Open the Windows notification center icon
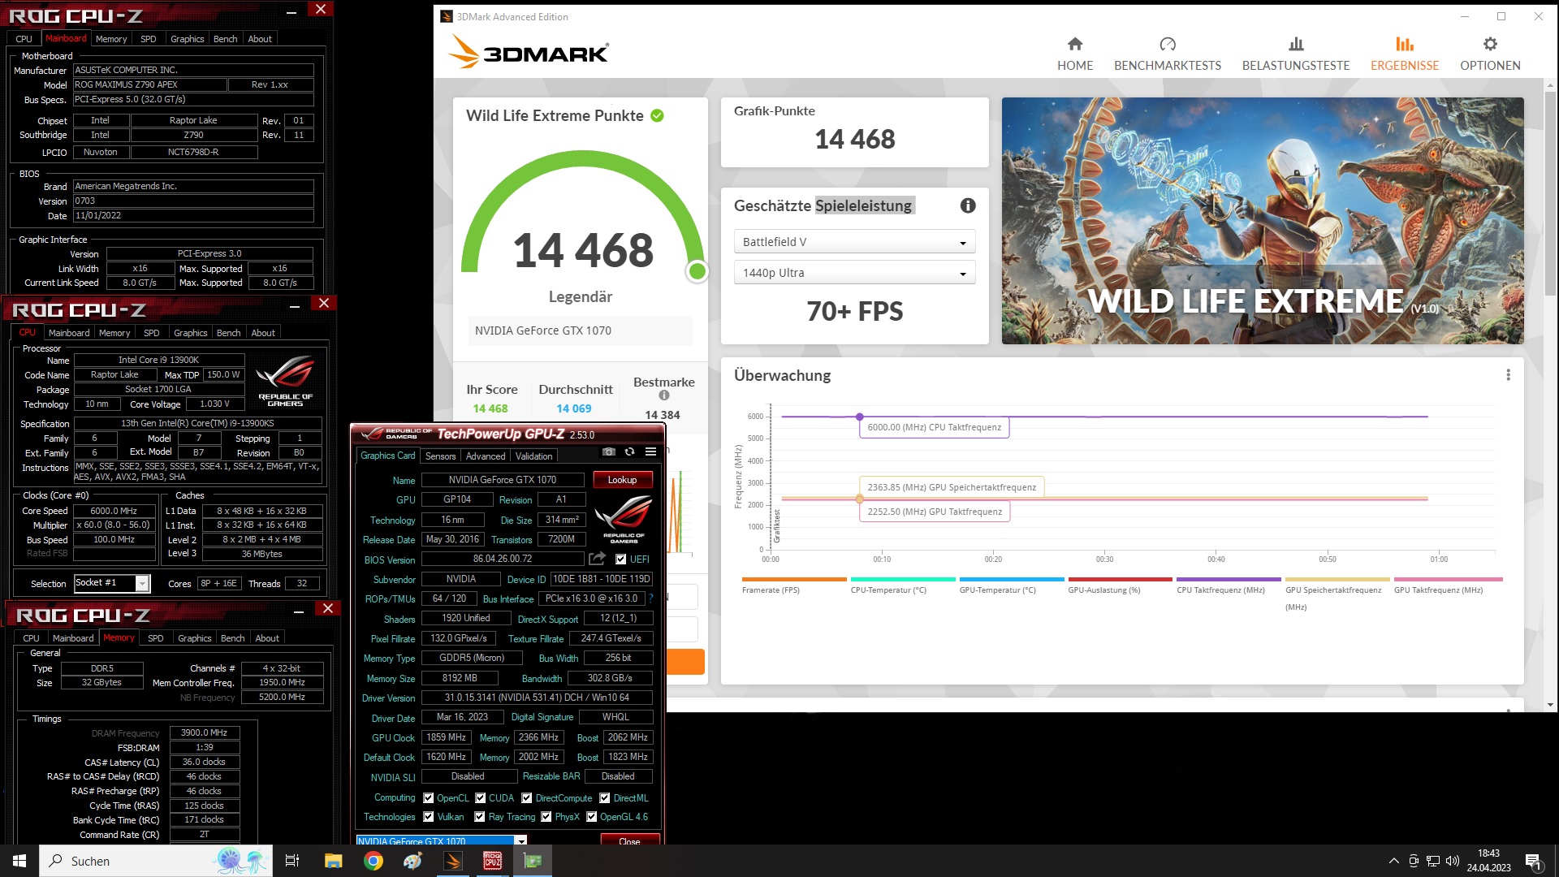This screenshot has height=877, width=1559. [1533, 861]
